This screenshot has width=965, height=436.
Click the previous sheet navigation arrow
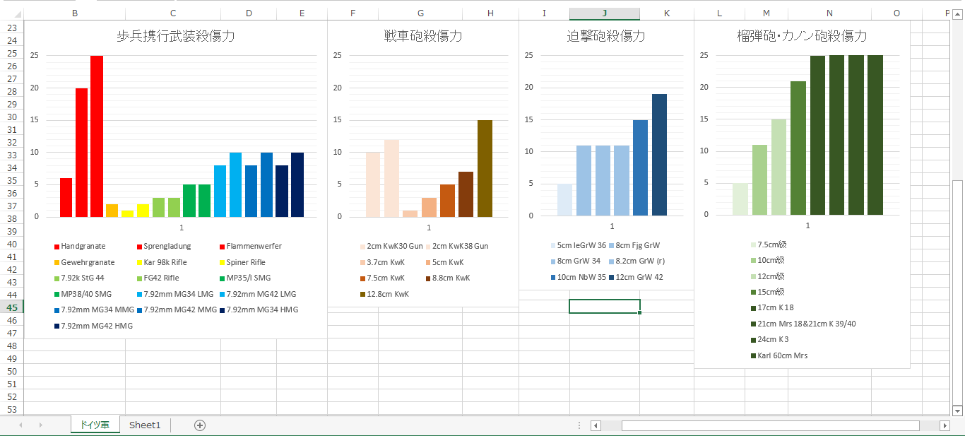point(20,425)
